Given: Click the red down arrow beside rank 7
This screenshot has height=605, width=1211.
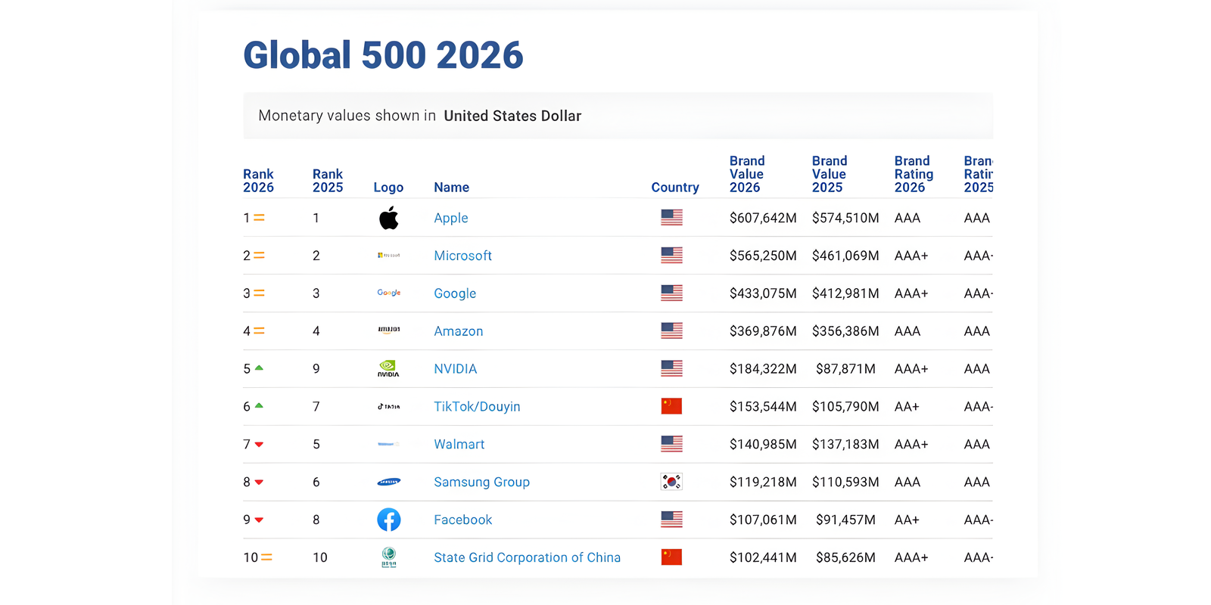Looking at the screenshot, I should tap(259, 445).
